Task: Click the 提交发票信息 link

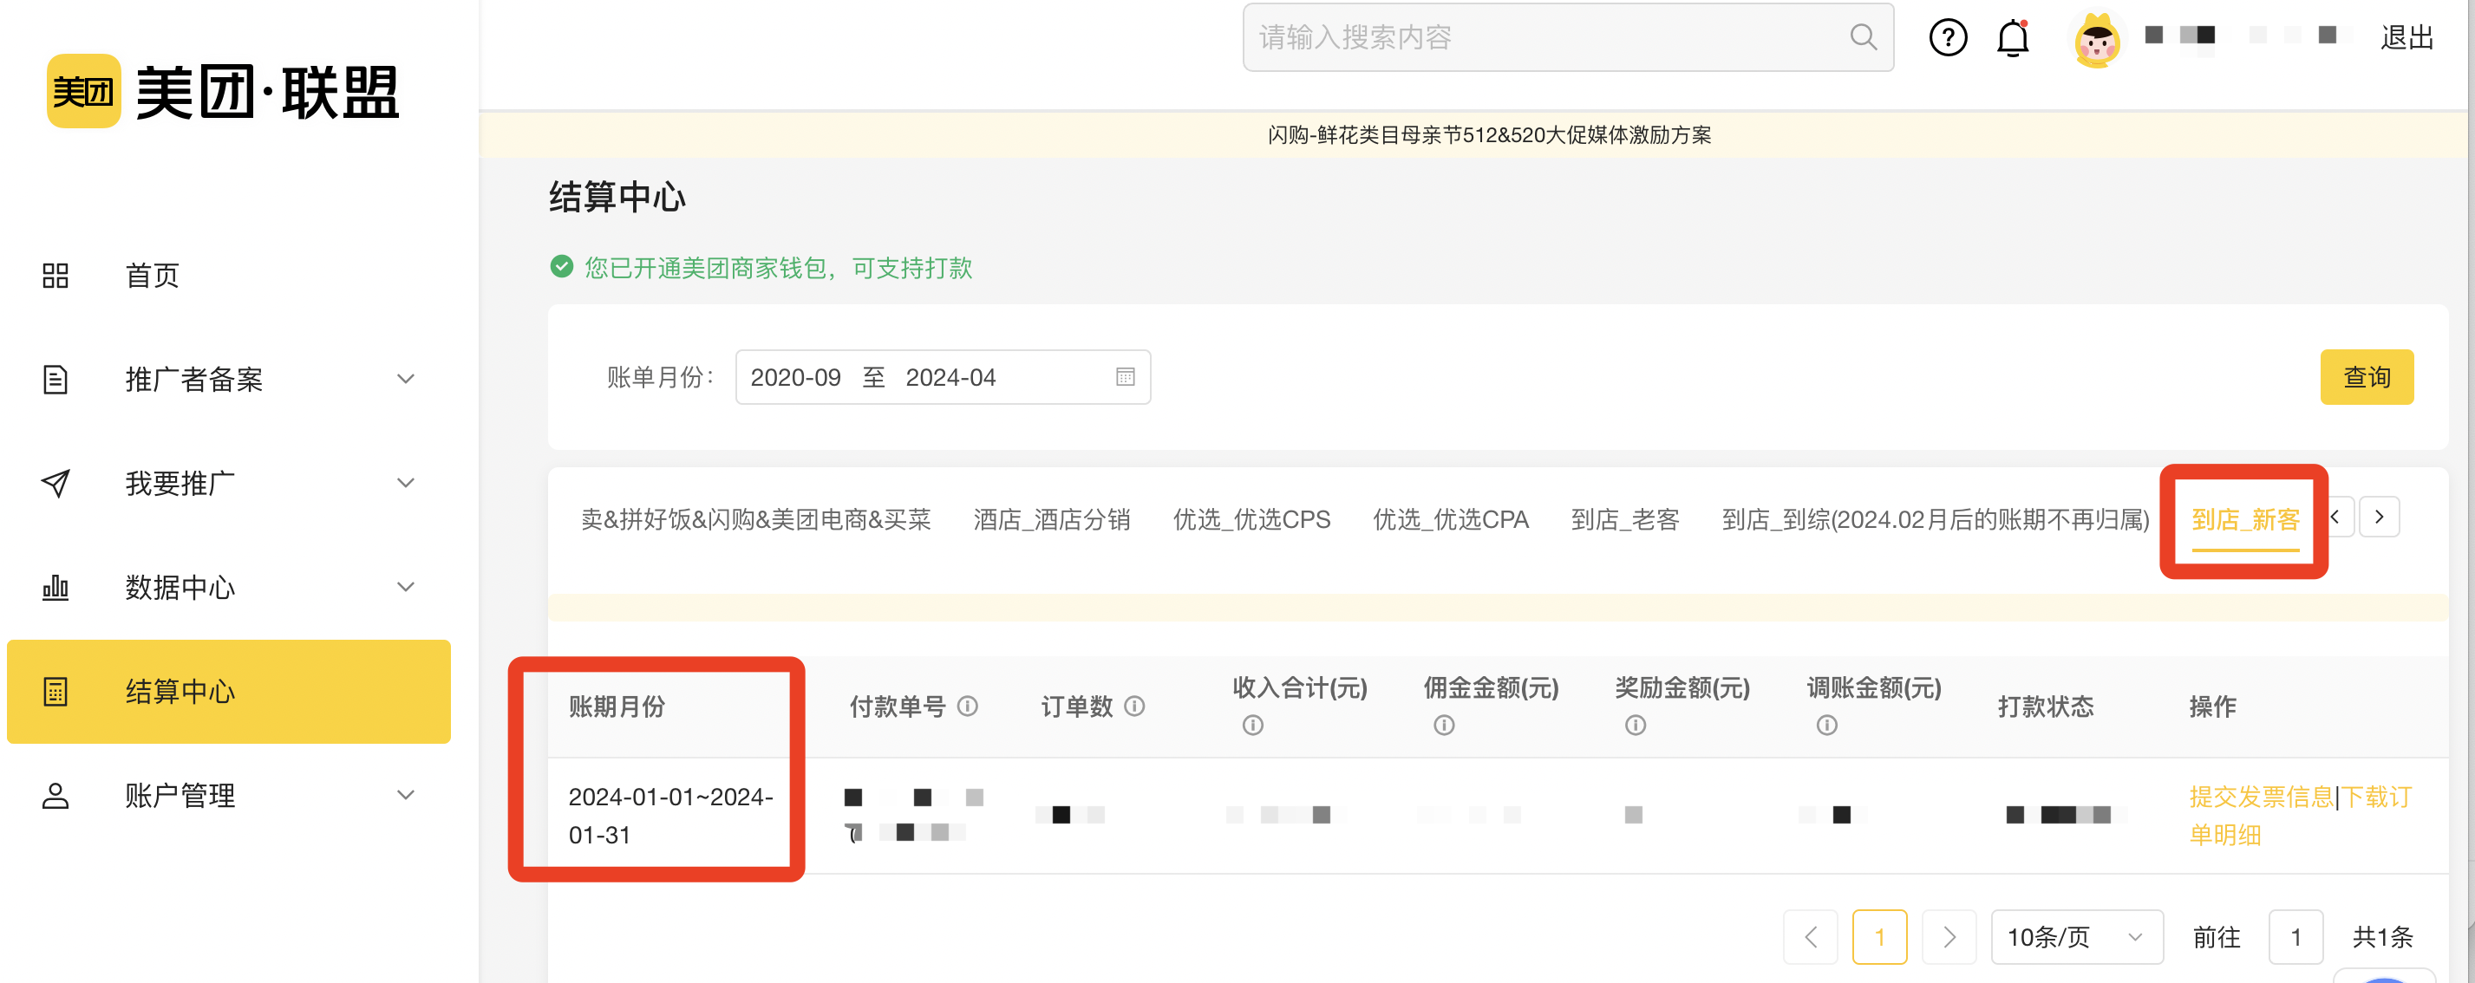Action: 2260,796
